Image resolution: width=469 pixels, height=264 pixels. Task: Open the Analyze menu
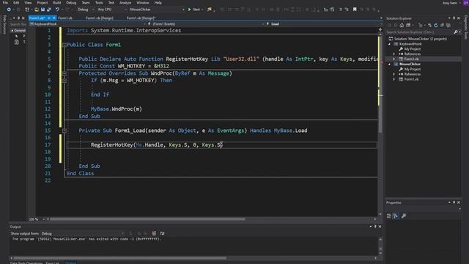pyautogui.click(x=125, y=3)
